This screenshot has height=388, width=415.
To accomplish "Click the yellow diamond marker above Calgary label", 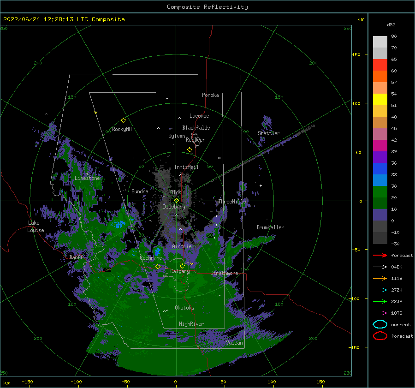I will [x=182, y=266].
